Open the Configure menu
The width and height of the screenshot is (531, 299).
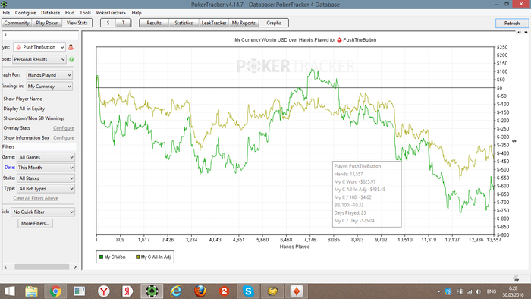[x=25, y=13]
